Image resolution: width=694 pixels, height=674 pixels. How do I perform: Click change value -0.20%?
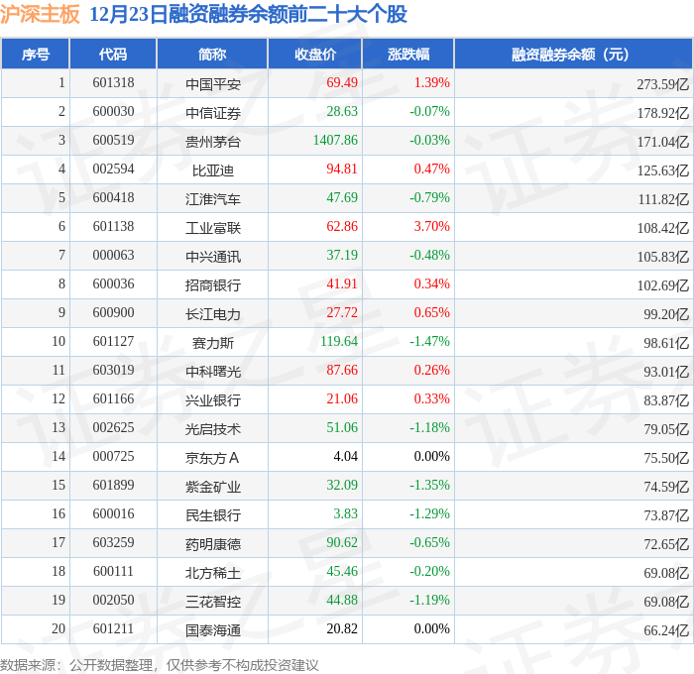[x=429, y=572]
